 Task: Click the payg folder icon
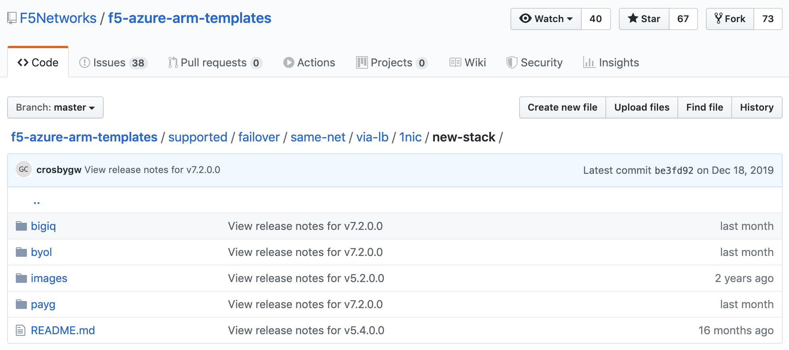click(21, 304)
